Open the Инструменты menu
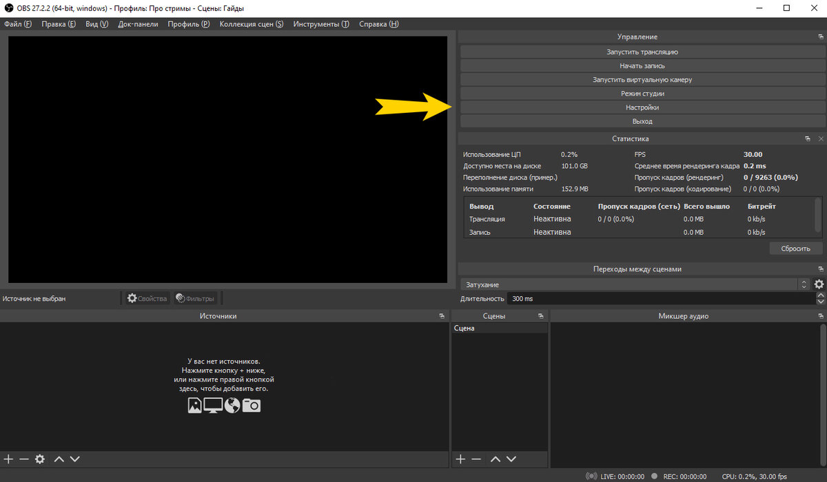The width and height of the screenshot is (827, 482). tap(321, 24)
